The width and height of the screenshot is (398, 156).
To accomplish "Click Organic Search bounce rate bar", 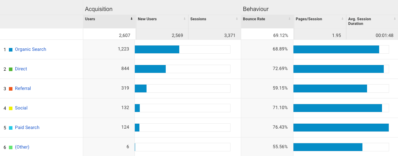I will [x=336, y=49].
